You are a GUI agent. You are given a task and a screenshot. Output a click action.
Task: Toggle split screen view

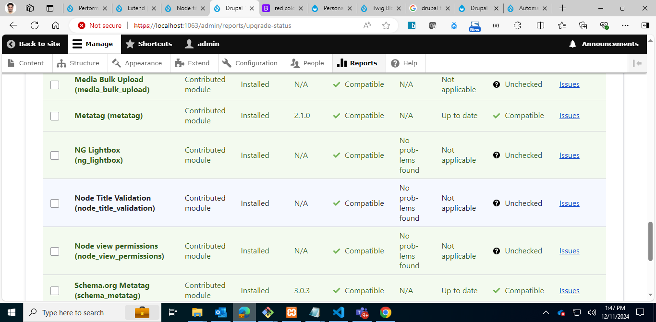pos(540,25)
